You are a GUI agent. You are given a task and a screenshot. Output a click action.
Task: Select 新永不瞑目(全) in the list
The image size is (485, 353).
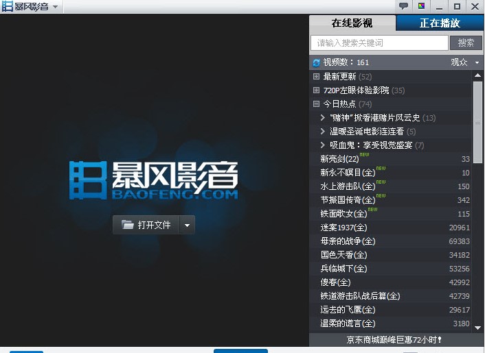tap(391, 173)
